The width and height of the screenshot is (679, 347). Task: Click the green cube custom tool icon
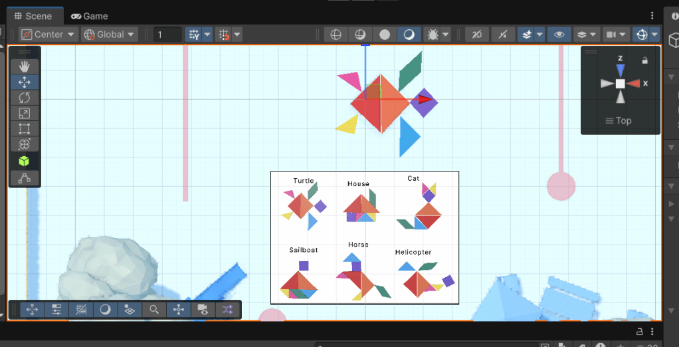pyautogui.click(x=25, y=162)
